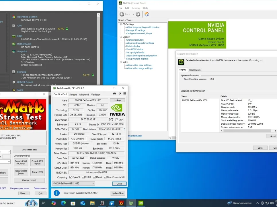277x207 pixels.
Task: Click Preset:1080 (FHD) benchmark button
Action: [x=21, y=172]
